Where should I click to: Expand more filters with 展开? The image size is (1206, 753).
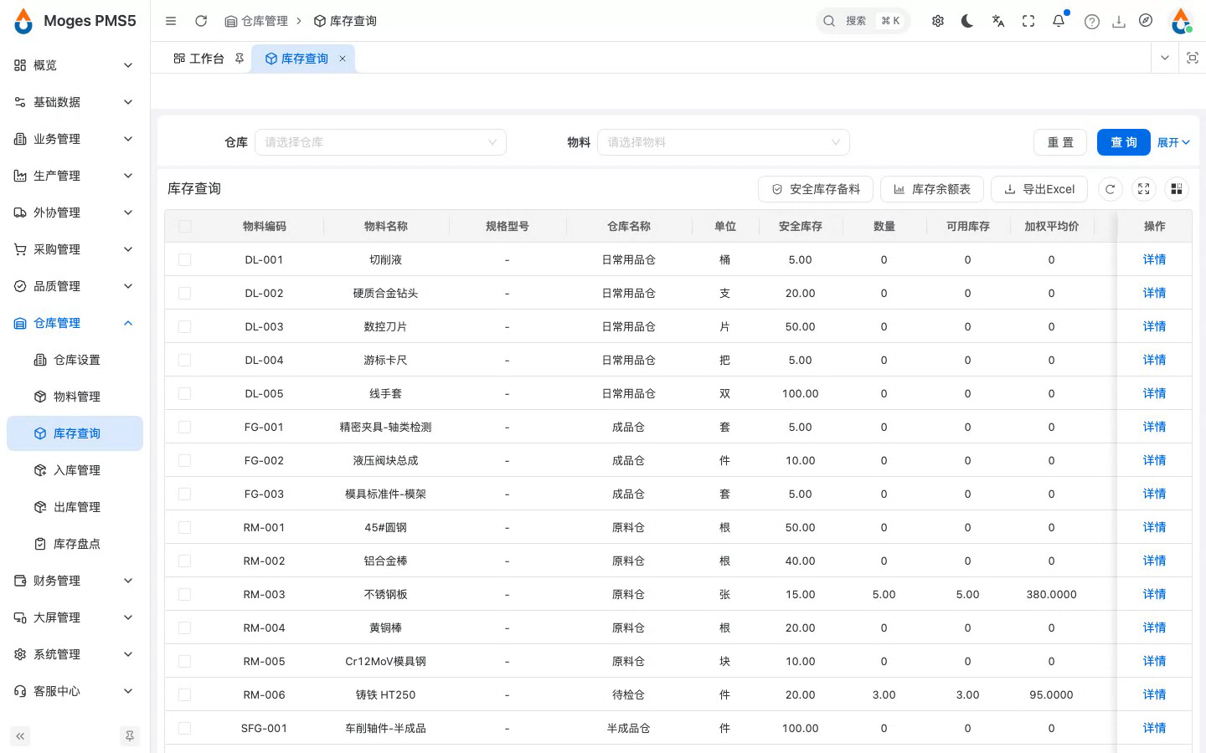click(1173, 142)
